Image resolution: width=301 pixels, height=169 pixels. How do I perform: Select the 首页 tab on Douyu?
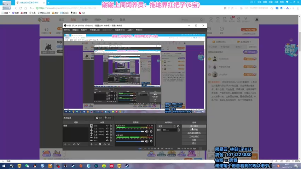pos(62,20)
